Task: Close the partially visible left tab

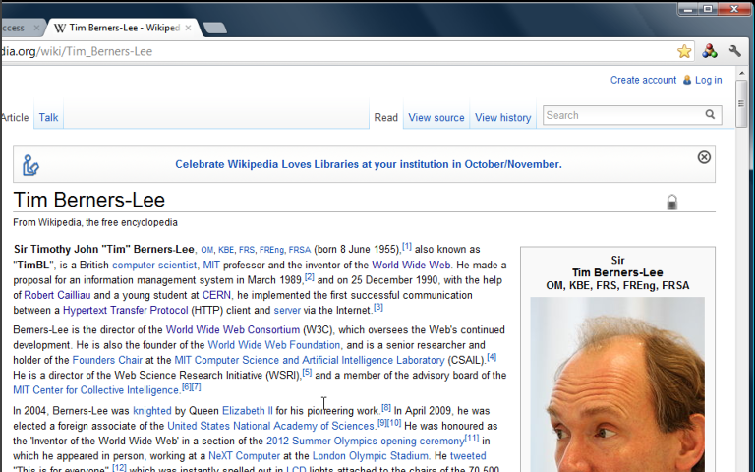Action: click(36, 28)
